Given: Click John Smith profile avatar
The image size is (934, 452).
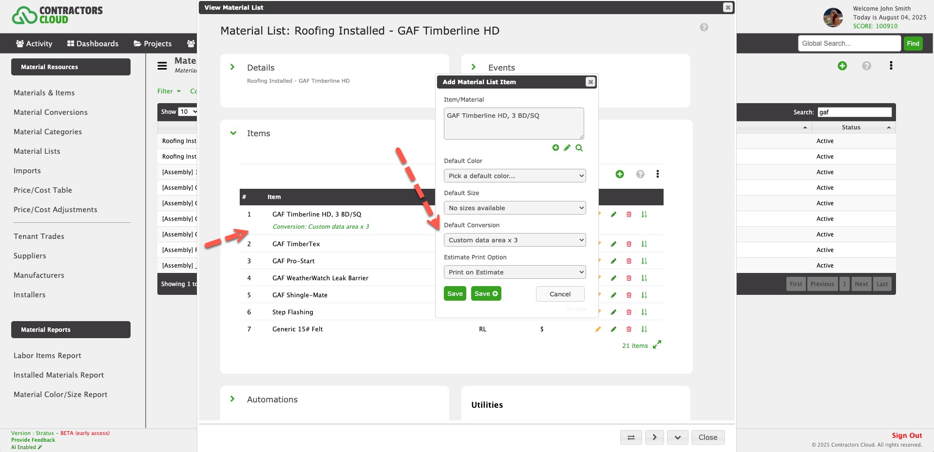Looking at the screenshot, I should [x=833, y=18].
